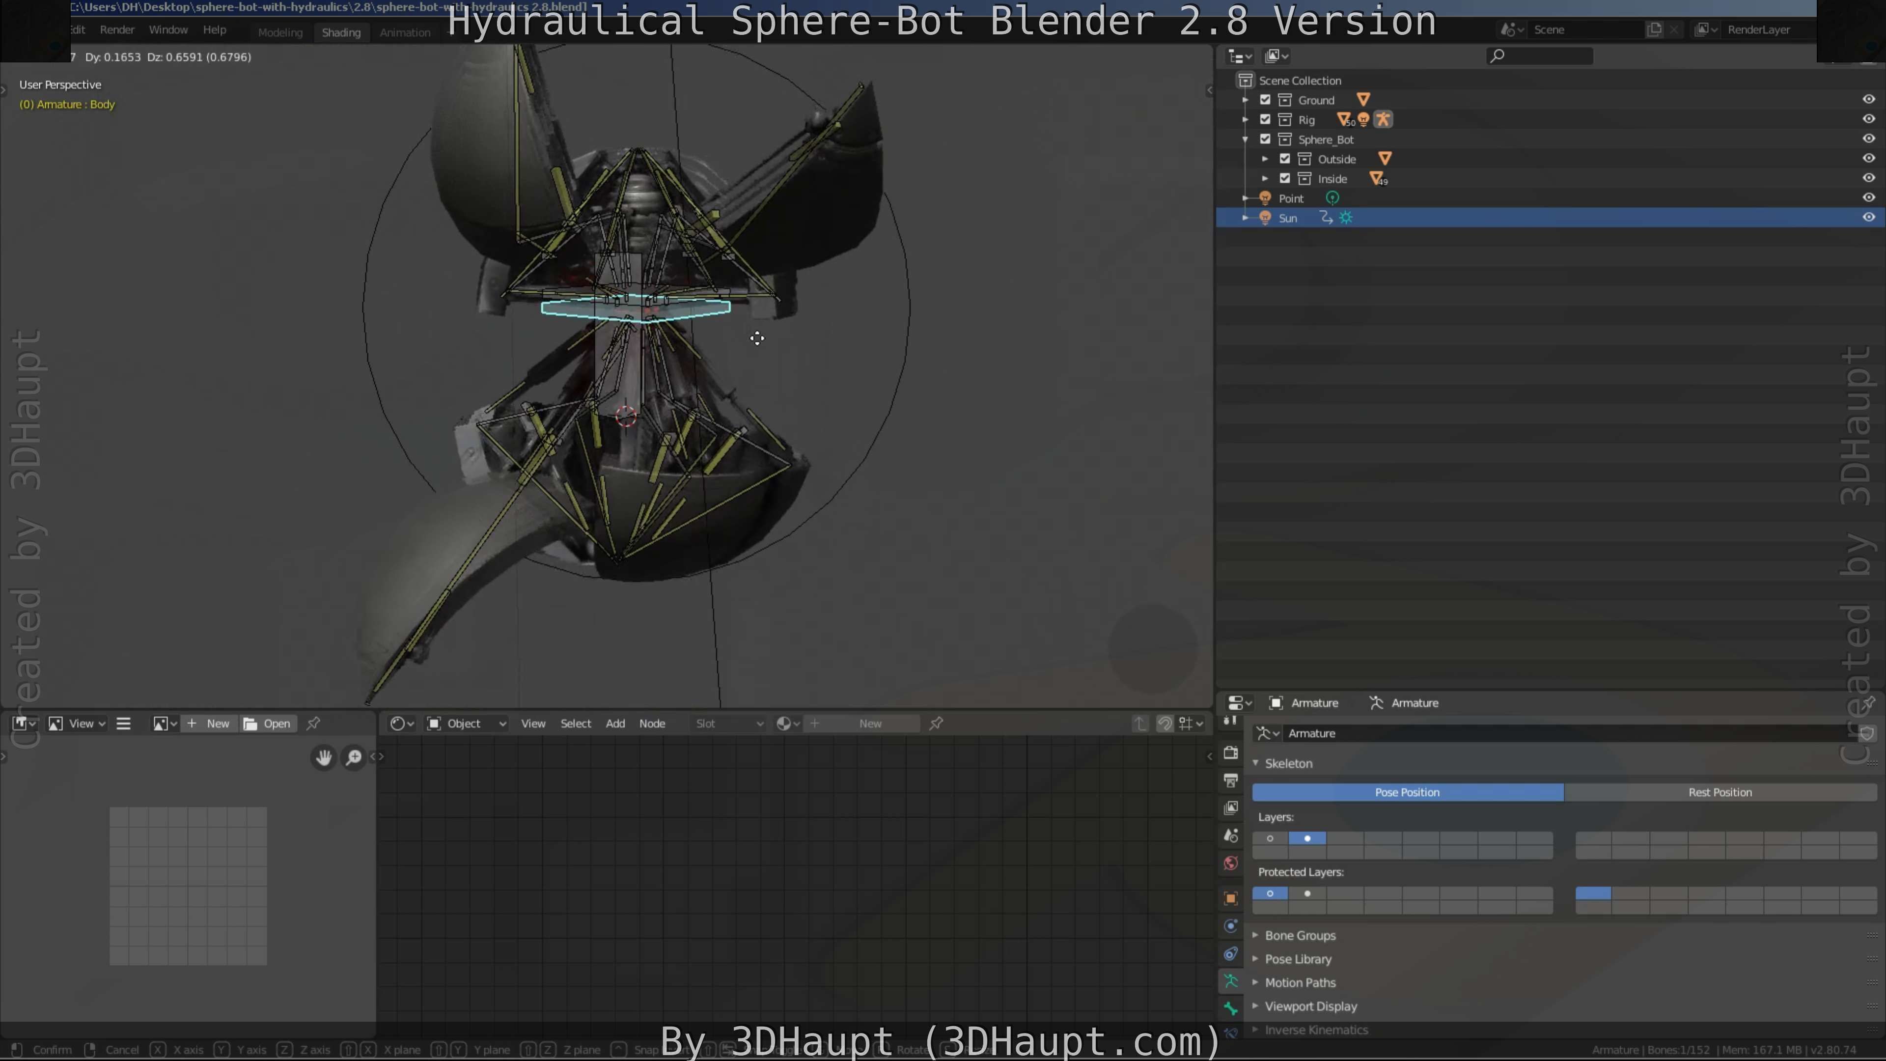Image resolution: width=1886 pixels, height=1061 pixels.
Task: Hide the Point light with eye icon
Action: coord(1868,197)
